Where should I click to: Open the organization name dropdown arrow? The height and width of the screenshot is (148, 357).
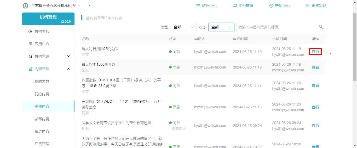click(79, 6)
